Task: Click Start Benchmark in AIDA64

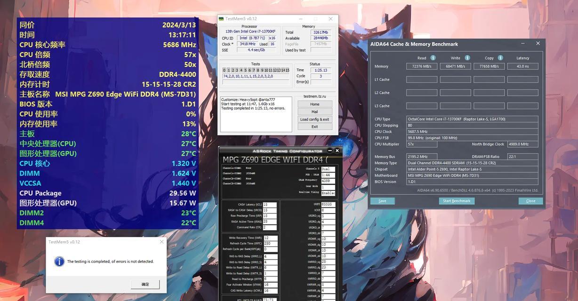Action: click(x=457, y=201)
